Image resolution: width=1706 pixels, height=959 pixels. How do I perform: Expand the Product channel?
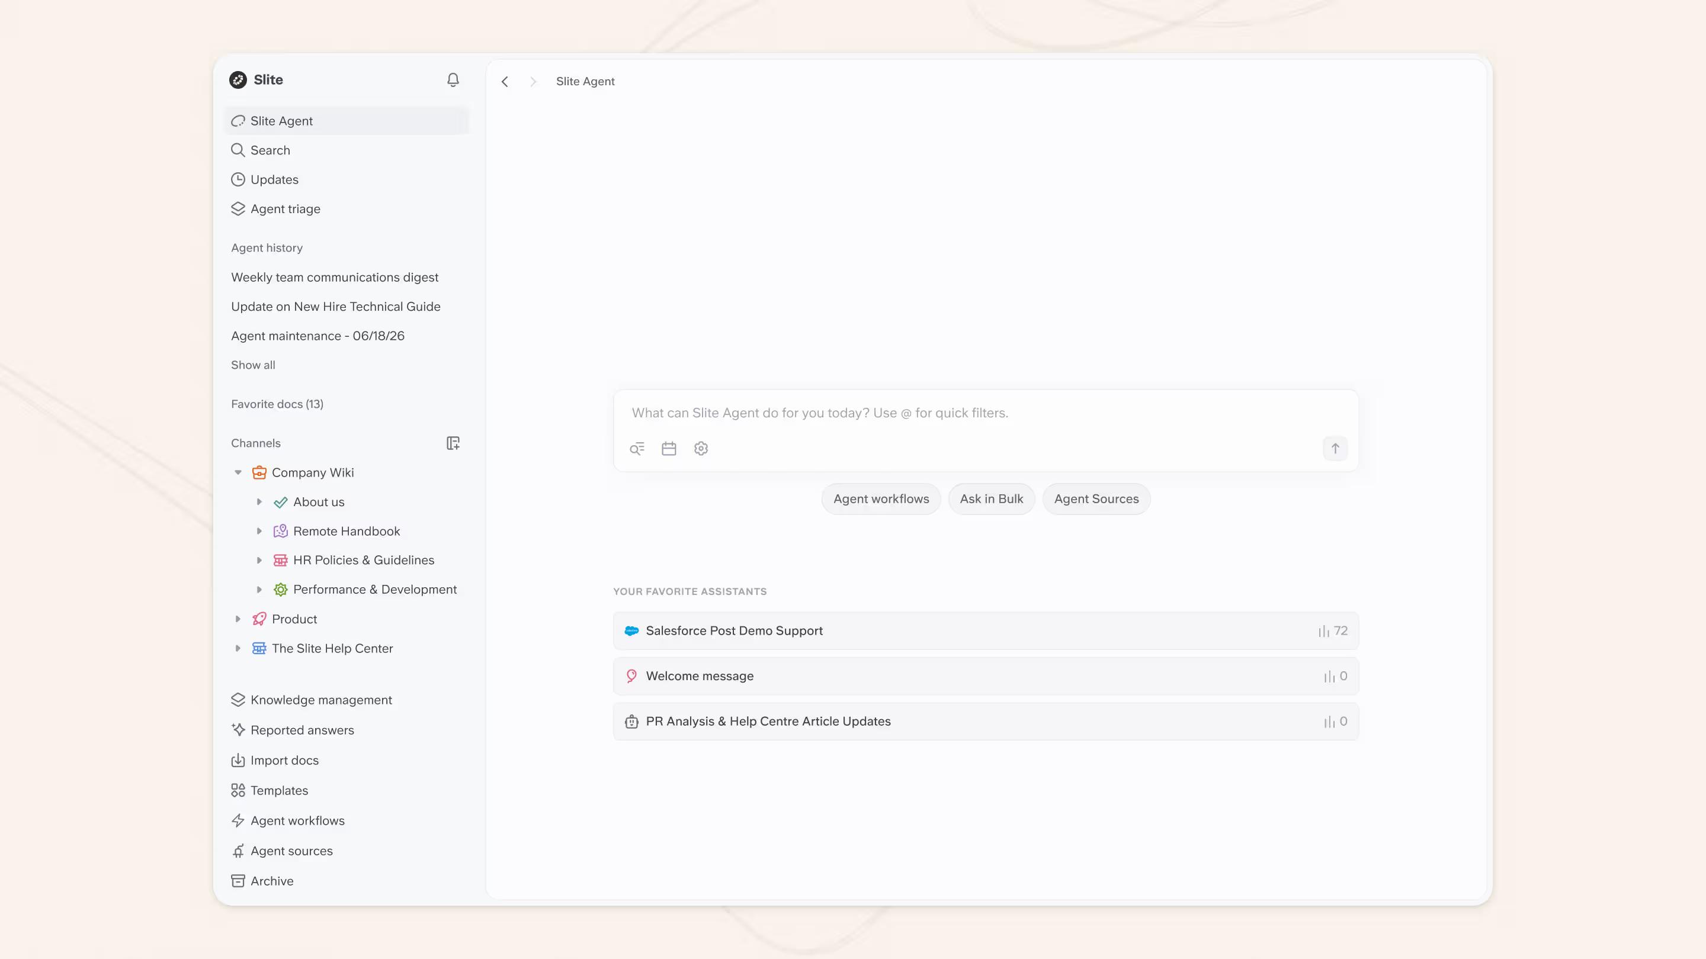click(x=238, y=619)
